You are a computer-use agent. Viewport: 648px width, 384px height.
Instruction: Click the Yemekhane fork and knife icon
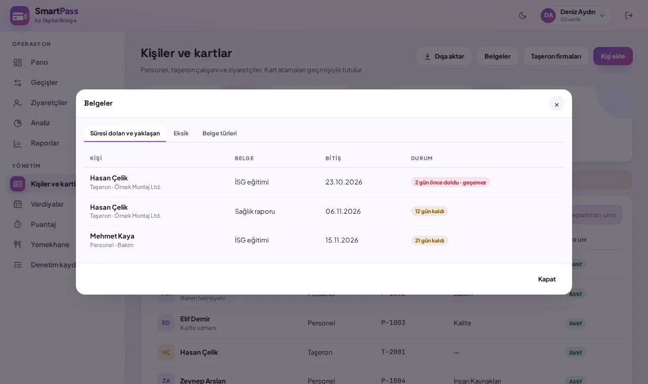coord(18,245)
